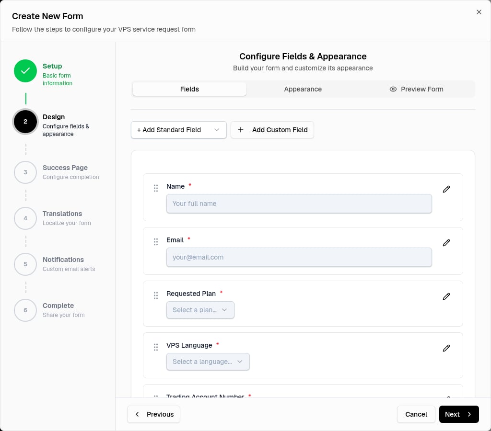Click the Translations step label

(x=62, y=214)
